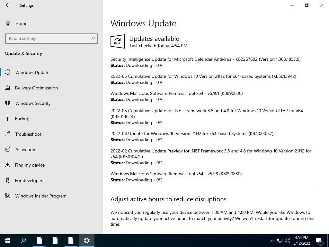Image resolution: width=329 pixels, height=247 pixels.
Task: Open Windows Security section
Action: pyautogui.click(x=33, y=103)
